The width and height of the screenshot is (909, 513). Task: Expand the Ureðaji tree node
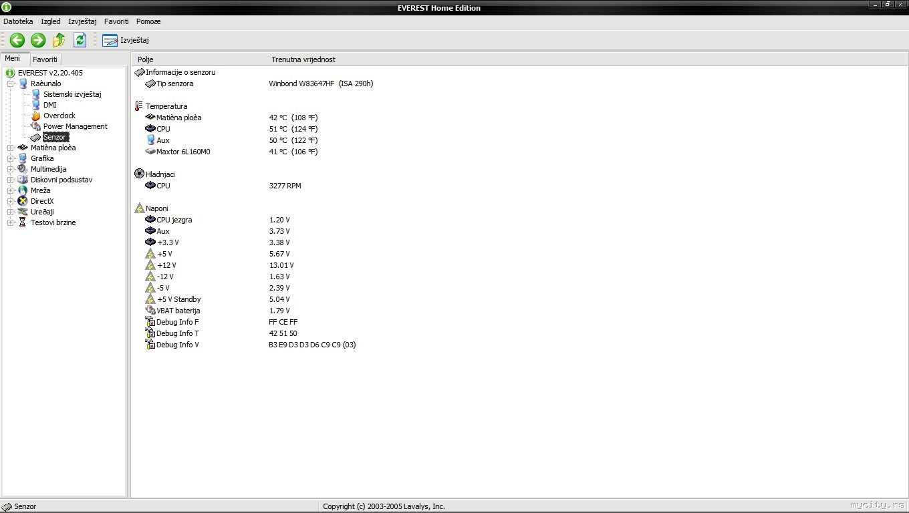click(x=11, y=212)
